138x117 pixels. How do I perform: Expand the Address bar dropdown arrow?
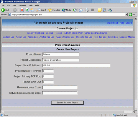click(126, 15)
